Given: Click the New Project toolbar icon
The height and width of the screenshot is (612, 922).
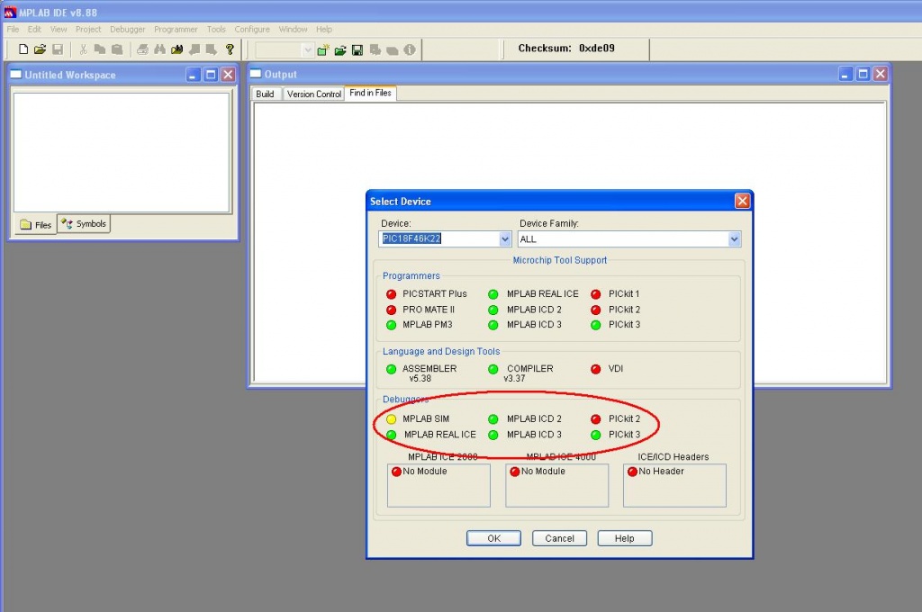Looking at the screenshot, I should pyautogui.click(x=323, y=50).
